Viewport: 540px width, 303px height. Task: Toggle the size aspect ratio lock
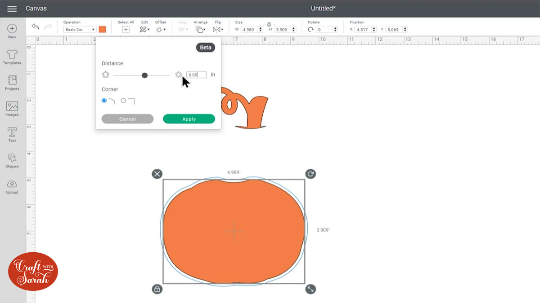coord(269,24)
